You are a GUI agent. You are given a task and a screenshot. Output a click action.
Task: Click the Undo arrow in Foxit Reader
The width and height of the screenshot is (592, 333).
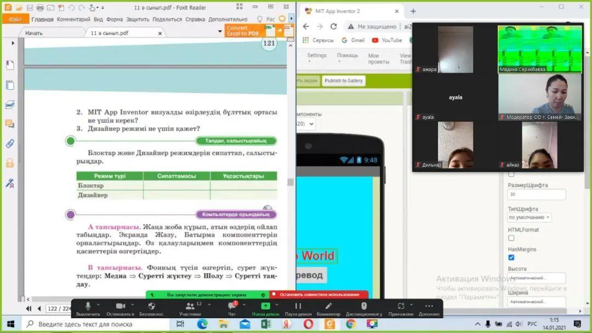coord(71,8)
